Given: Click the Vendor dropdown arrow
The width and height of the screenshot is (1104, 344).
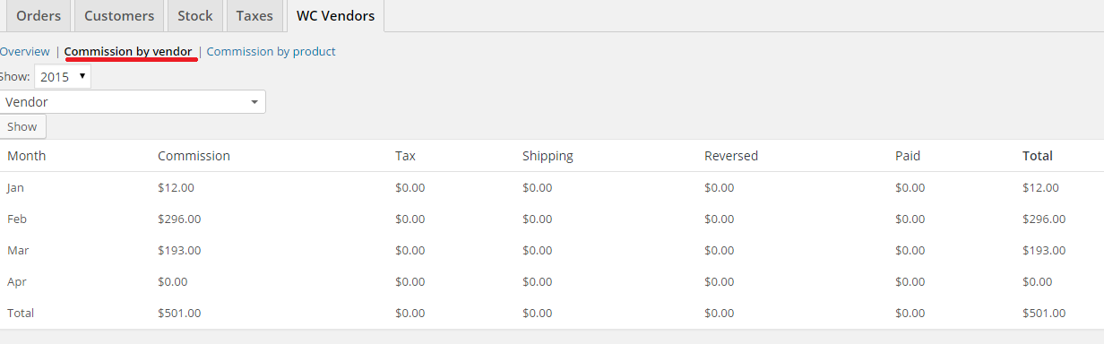Looking at the screenshot, I should [x=254, y=102].
